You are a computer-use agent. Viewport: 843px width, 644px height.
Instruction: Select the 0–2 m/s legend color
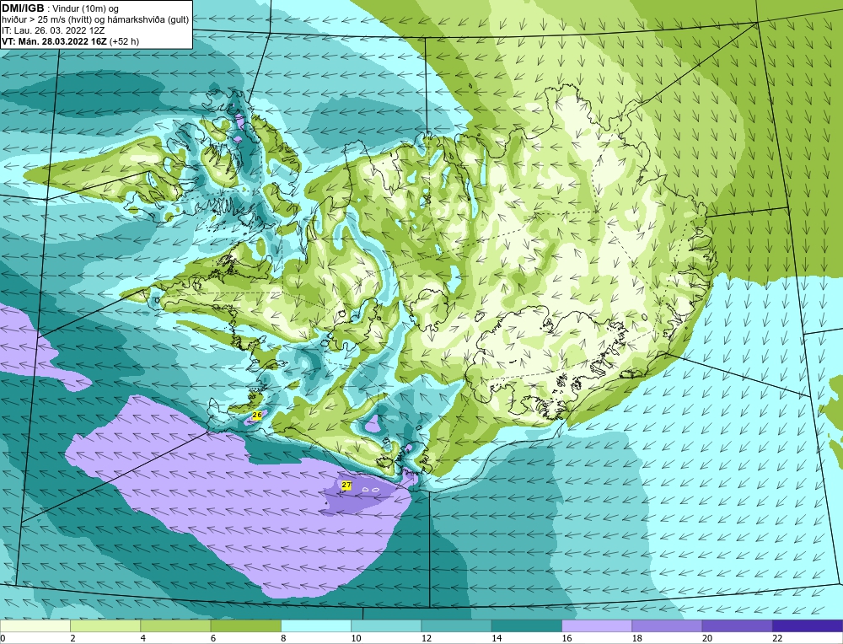35,625
